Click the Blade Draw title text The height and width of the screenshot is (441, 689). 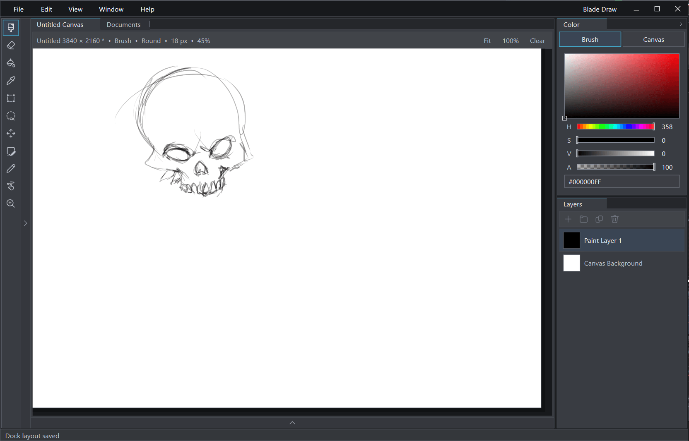pyautogui.click(x=600, y=9)
